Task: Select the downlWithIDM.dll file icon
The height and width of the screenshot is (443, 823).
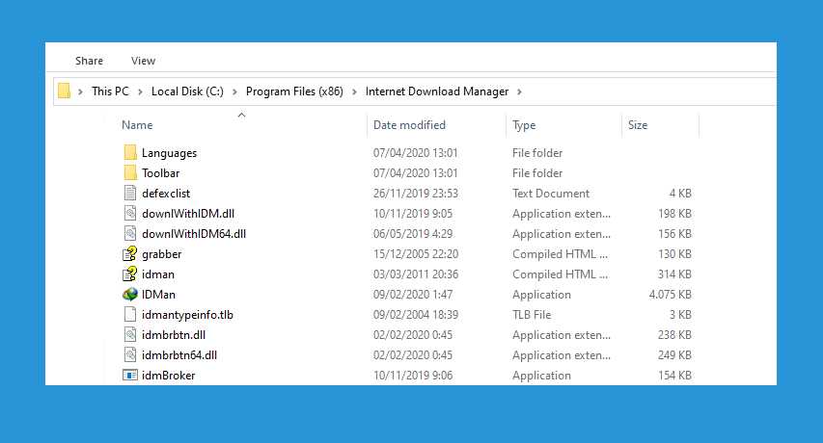Action: pos(130,214)
